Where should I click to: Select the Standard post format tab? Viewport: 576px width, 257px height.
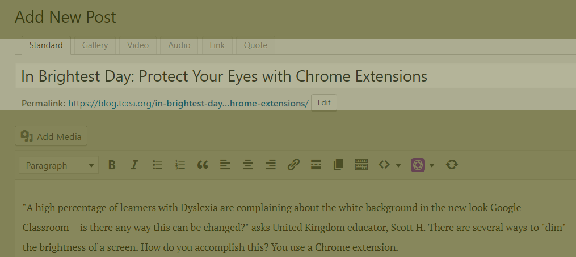click(46, 45)
